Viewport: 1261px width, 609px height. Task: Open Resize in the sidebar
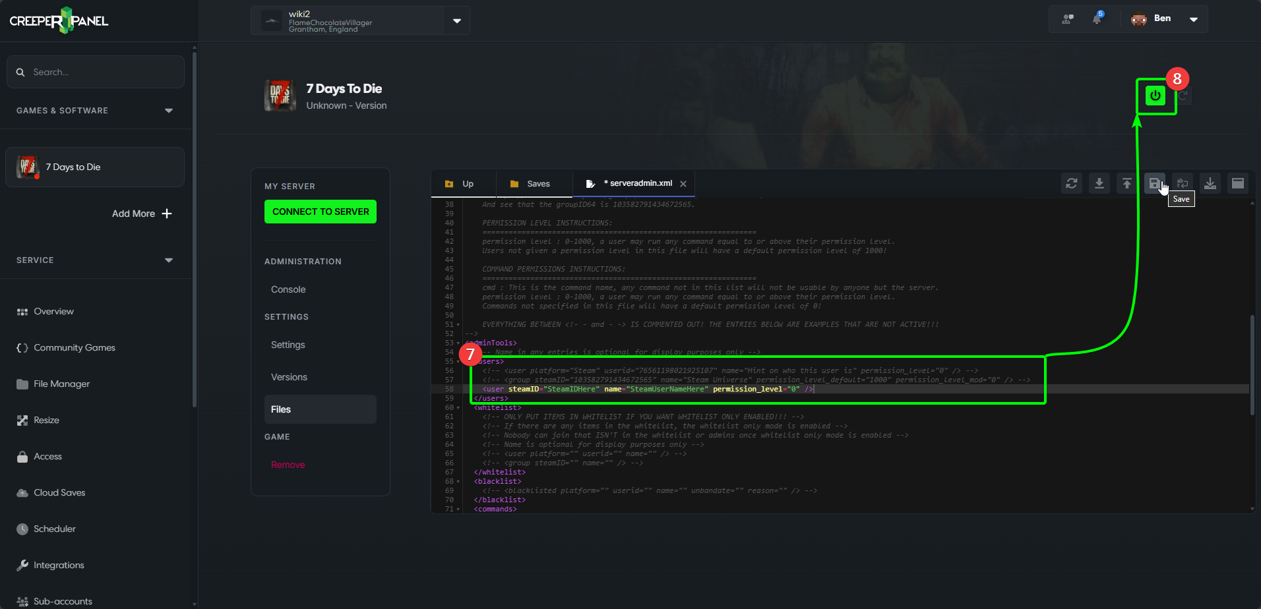[38, 420]
